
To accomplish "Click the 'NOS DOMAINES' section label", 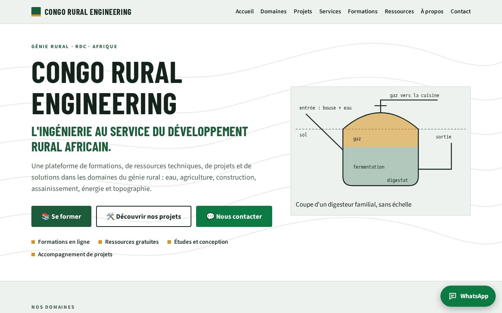I will pyautogui.click(x=53, y=307).
